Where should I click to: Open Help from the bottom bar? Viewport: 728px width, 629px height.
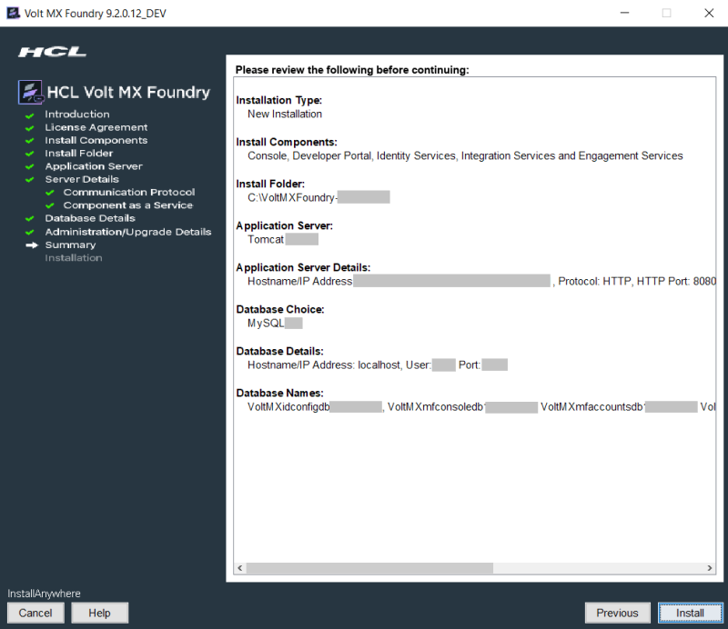99,613
